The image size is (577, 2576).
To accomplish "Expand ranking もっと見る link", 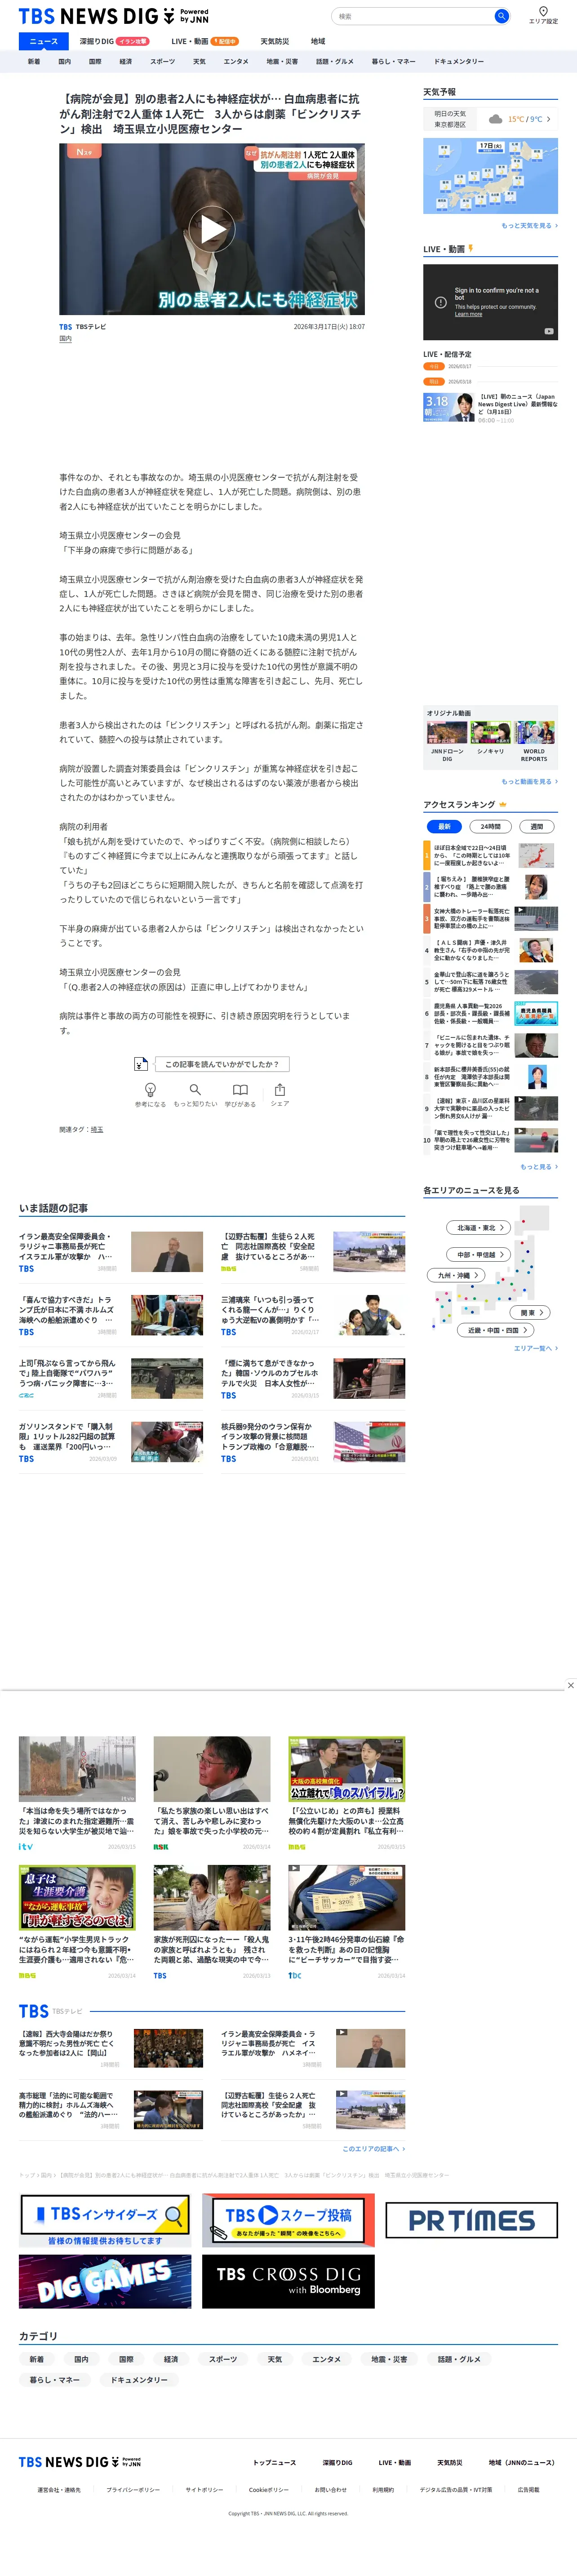I will point(539,1167).
